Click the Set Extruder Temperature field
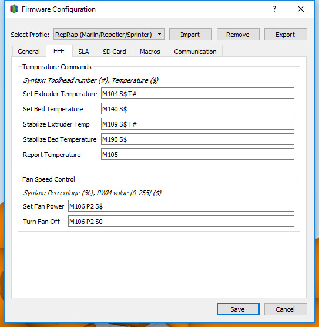This screenshot has width=319, height=327. (197, 93)
